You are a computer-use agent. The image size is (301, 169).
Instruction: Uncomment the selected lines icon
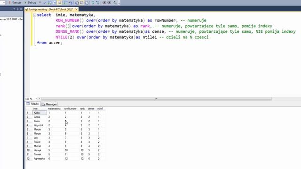point(97,3)
